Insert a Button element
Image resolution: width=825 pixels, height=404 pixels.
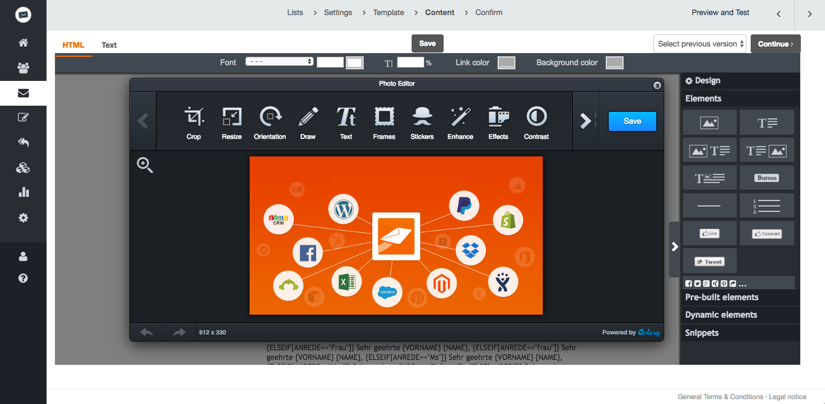[767, 178]
